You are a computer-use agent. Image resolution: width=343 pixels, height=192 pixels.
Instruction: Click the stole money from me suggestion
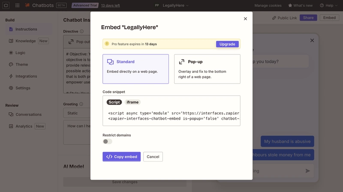pyautogui.click(x=283, y=155)
